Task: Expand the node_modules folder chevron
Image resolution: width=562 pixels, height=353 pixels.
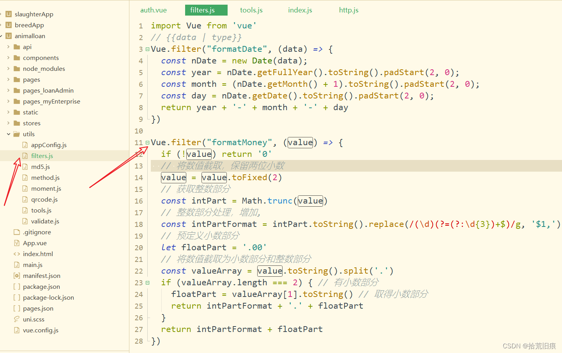Action: point(8,68)
